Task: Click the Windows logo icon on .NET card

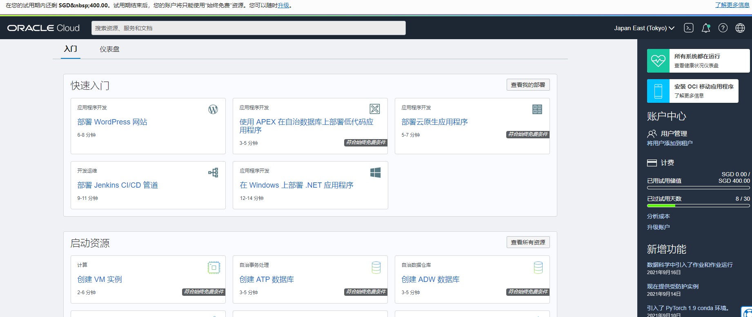Action: [x=375, y=173]
